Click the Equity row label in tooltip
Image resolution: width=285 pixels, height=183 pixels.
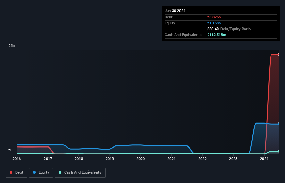click(x=170, y=23)
